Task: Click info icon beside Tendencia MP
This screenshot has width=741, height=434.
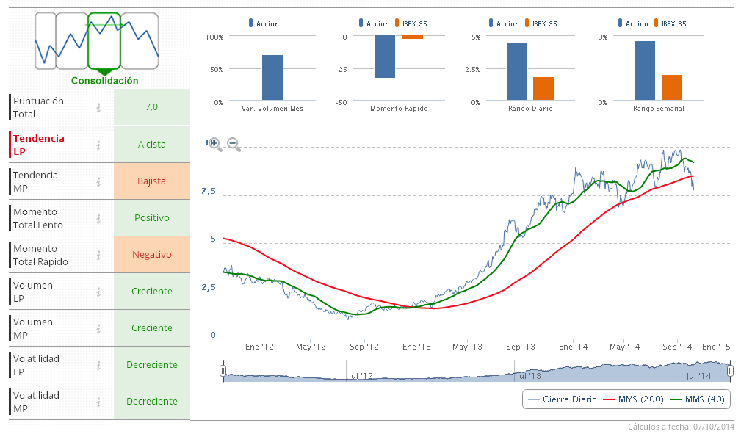Action: (98, 181)
